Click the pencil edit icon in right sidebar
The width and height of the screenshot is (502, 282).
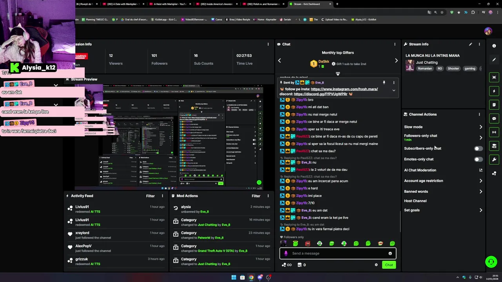coord(494,60)
